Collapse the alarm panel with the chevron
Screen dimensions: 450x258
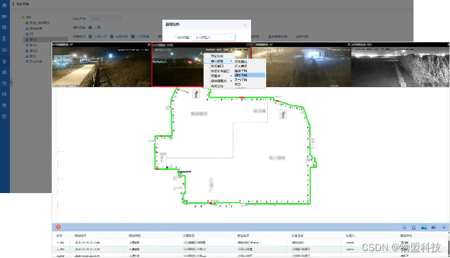click(444, 227)
